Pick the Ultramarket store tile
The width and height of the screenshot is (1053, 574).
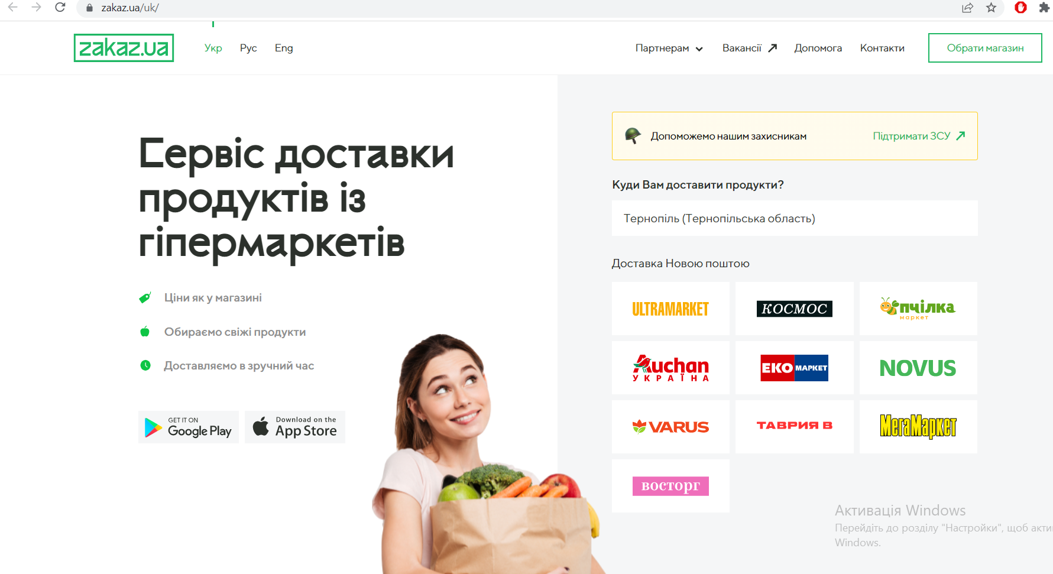[670, 309]
